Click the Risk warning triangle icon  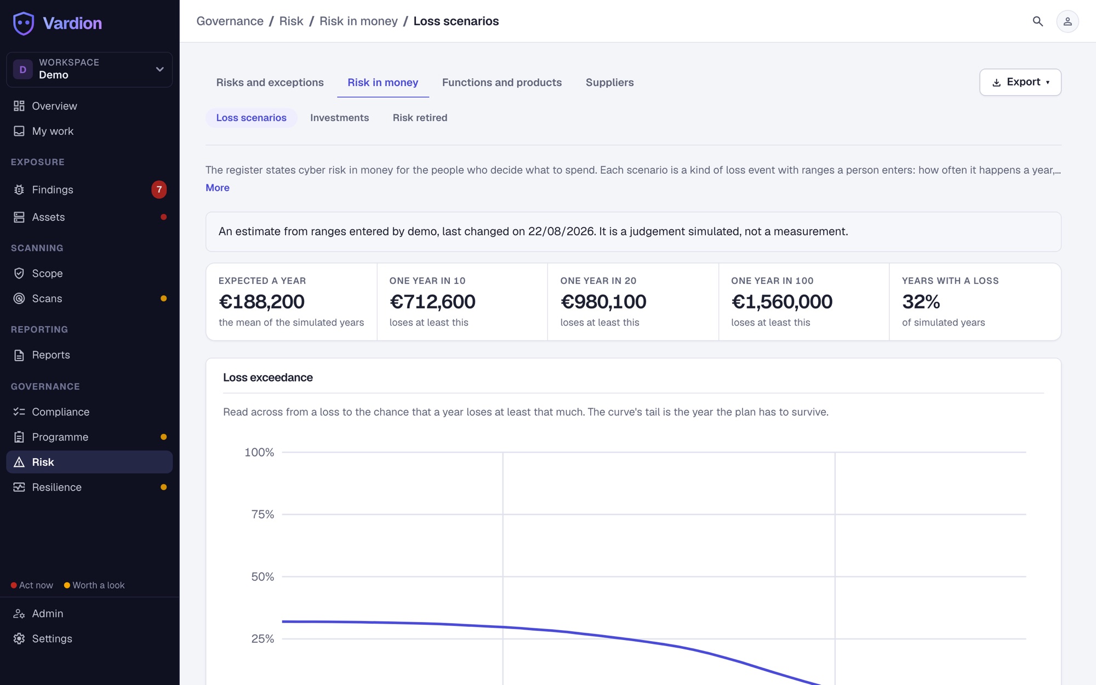tap(19, 462)
